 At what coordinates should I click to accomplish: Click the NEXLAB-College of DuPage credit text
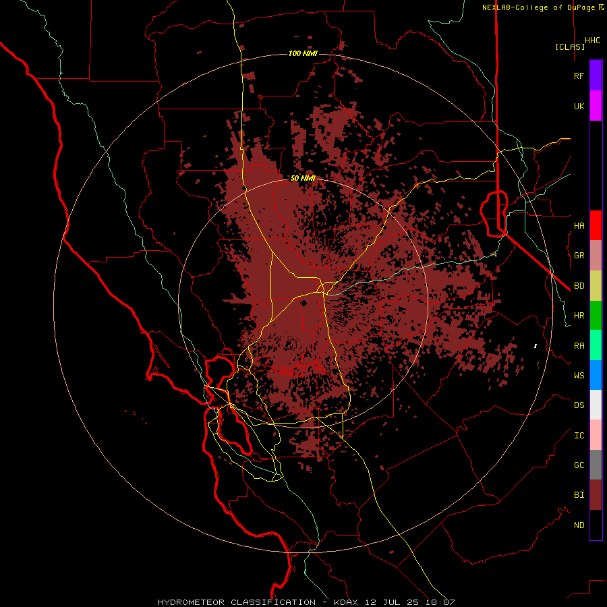pyautogui.click(x=539, y=7)
